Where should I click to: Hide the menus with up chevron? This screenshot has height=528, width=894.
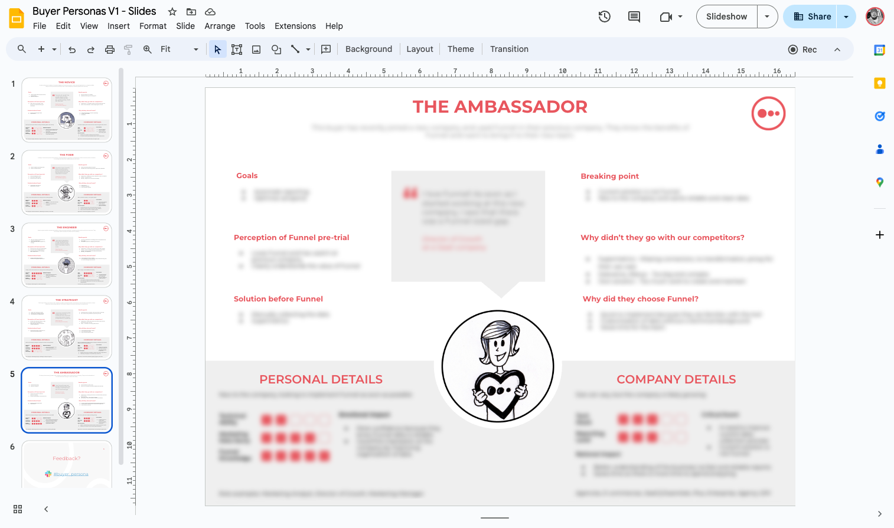tap(837, 50)
